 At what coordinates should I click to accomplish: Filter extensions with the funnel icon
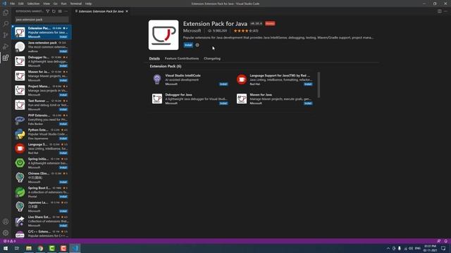pyautogui.click(x=48, y=11)
